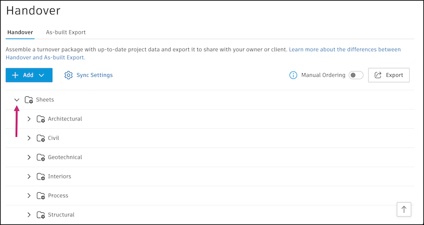Viewport: 424px width, 225px height.
Task: Collapse the Sheets folder
Action: 17,100
